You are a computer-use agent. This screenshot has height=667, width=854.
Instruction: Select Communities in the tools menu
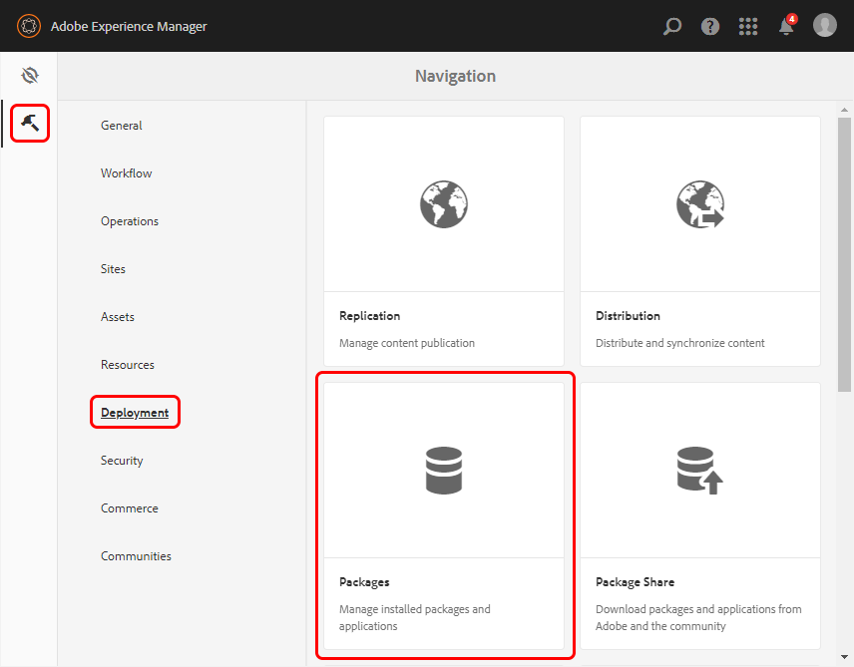136,556
